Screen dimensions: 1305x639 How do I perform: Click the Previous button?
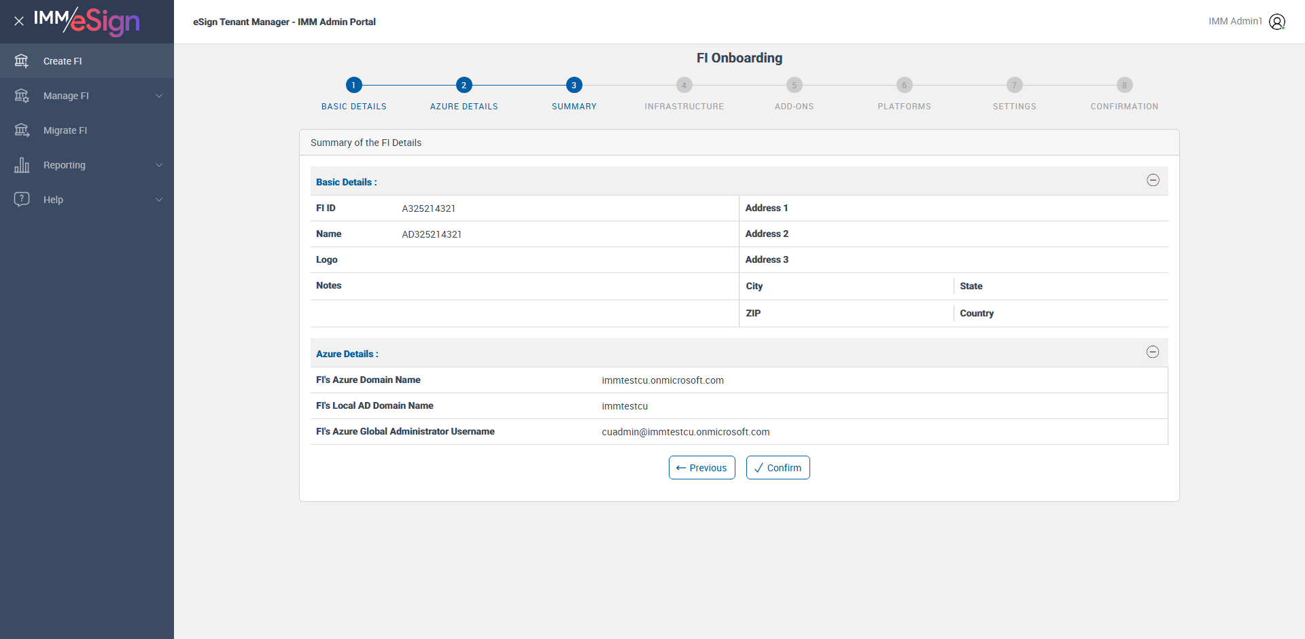702,468
